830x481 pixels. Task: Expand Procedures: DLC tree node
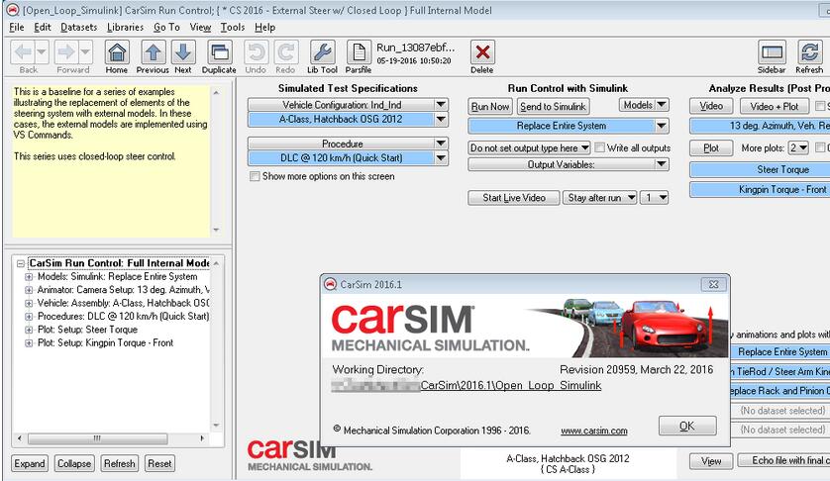(29, 317)
